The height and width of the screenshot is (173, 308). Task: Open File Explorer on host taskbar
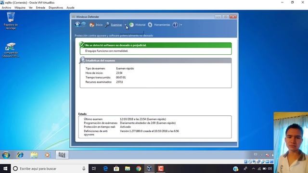(x=128, y=169)
